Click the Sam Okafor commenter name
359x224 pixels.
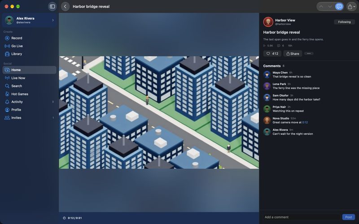280,95
